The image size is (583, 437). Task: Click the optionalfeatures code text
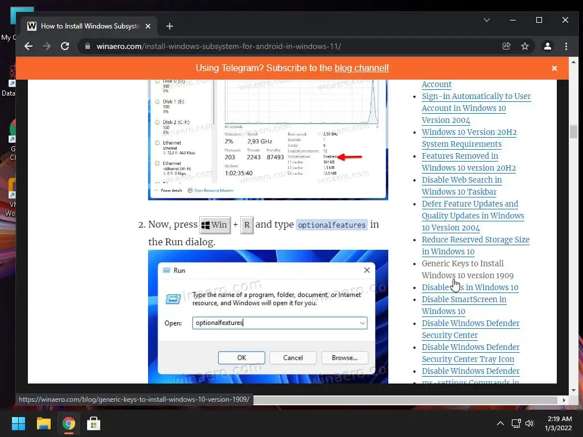332,225
